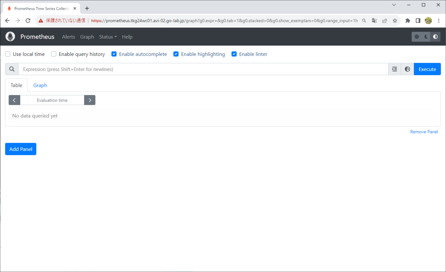Switch to the light theme gear icon
446x272 pixels.
coord(417,37)
